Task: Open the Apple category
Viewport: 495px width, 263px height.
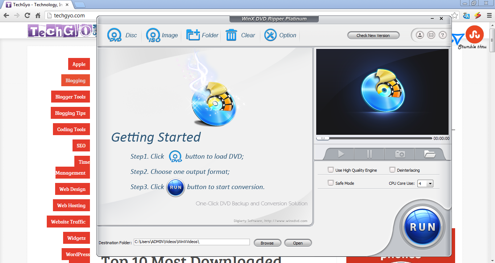Action: [79, 64]
